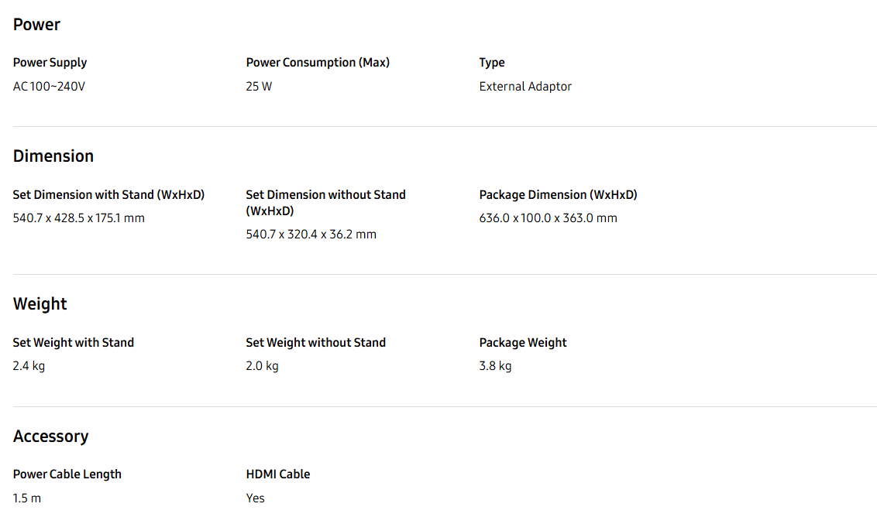Click the 540.7 x 320.4 x 36.2 mm value
Screen dimensions: 877x524
[311, 235]
